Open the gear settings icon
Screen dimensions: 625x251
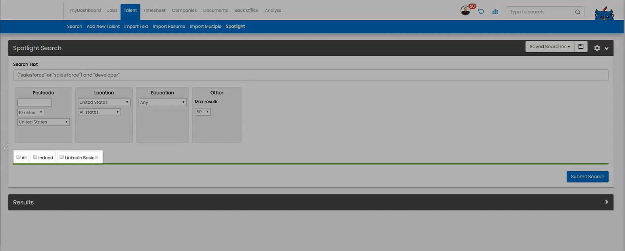(597, 48)
